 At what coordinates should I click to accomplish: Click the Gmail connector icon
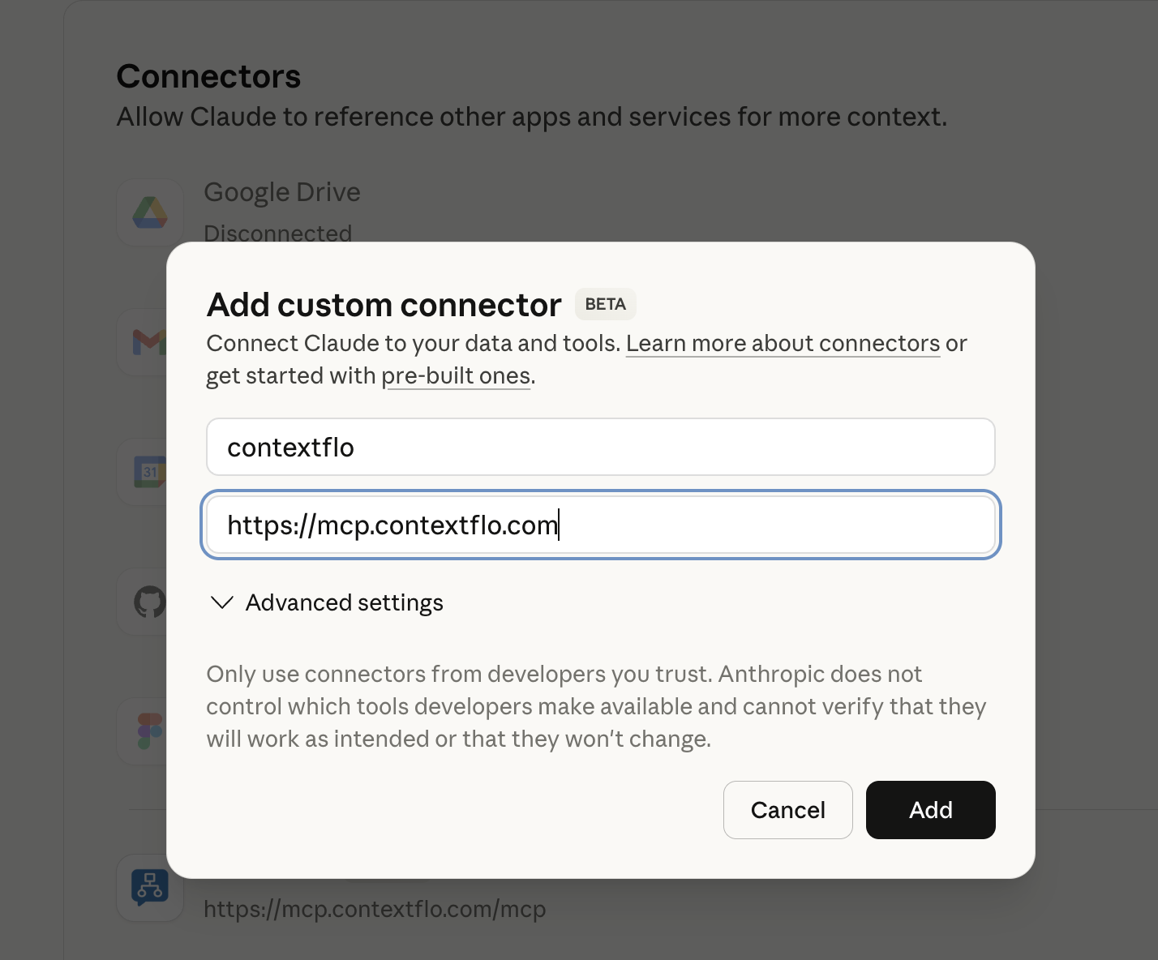(148, 342)
